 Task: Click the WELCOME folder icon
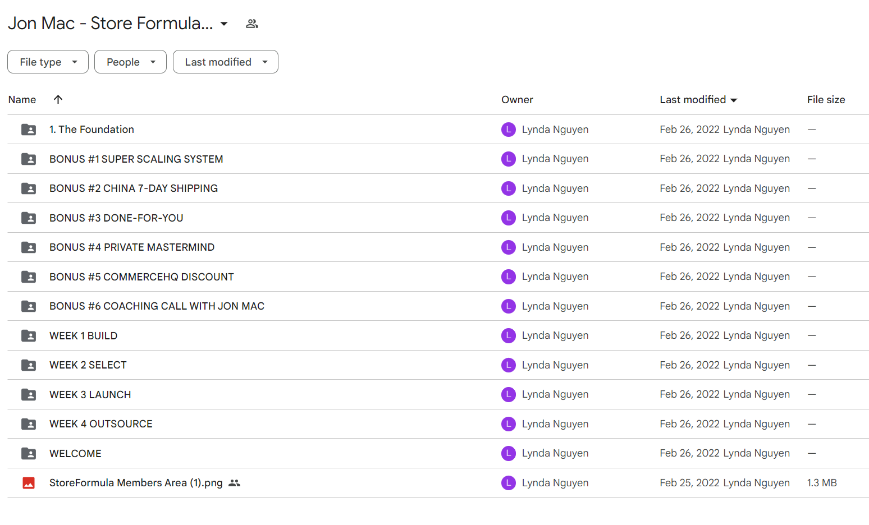pos(29,454)
